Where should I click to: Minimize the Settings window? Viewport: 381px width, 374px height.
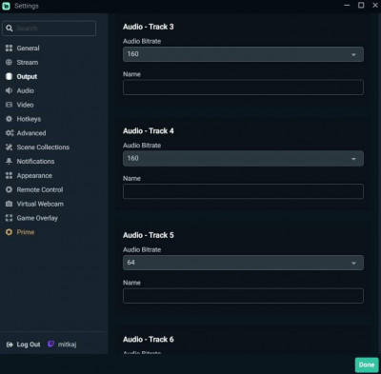coord(347,5)
